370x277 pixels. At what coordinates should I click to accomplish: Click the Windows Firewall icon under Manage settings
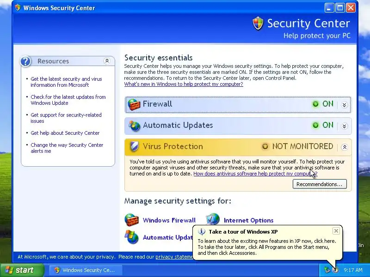131,220
